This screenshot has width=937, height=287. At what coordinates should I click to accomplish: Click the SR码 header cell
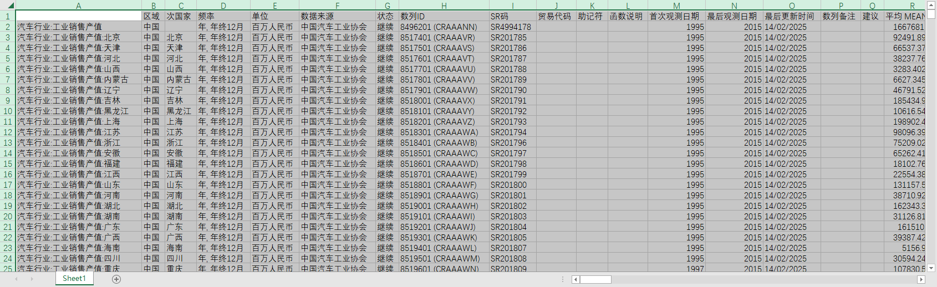click(x=512, y=16)
